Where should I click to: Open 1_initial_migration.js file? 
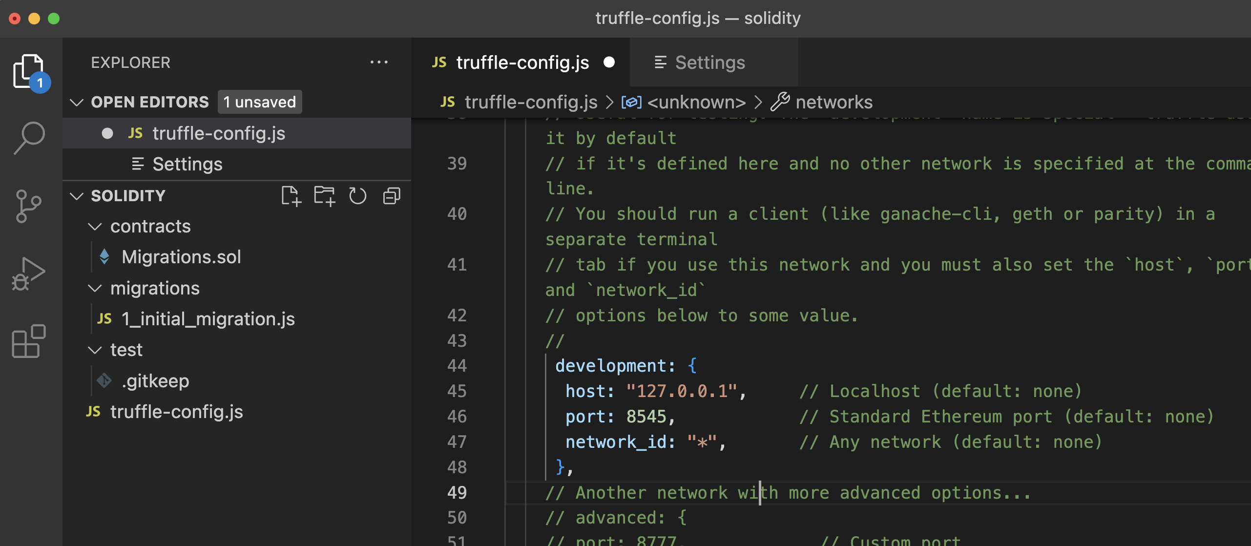(x=208, y=319)
